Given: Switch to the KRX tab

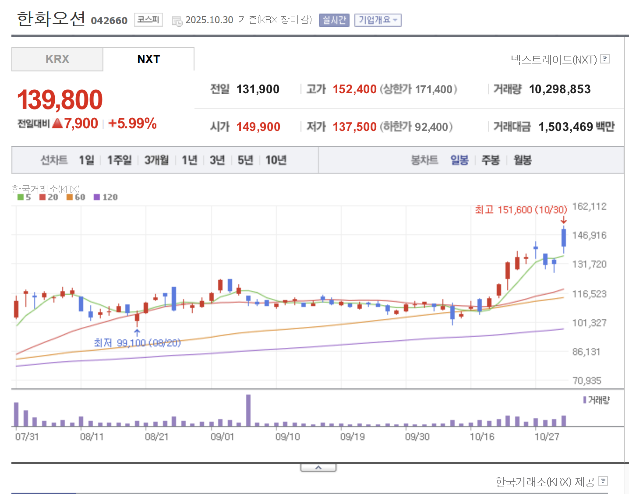Looking at the screenshot, I should (57, 59).
